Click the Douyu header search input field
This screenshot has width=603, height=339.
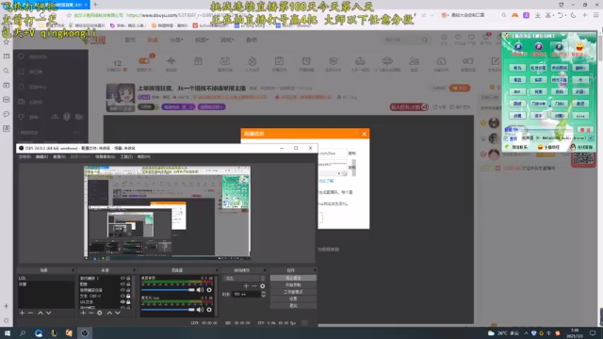[x=402, y=40]
